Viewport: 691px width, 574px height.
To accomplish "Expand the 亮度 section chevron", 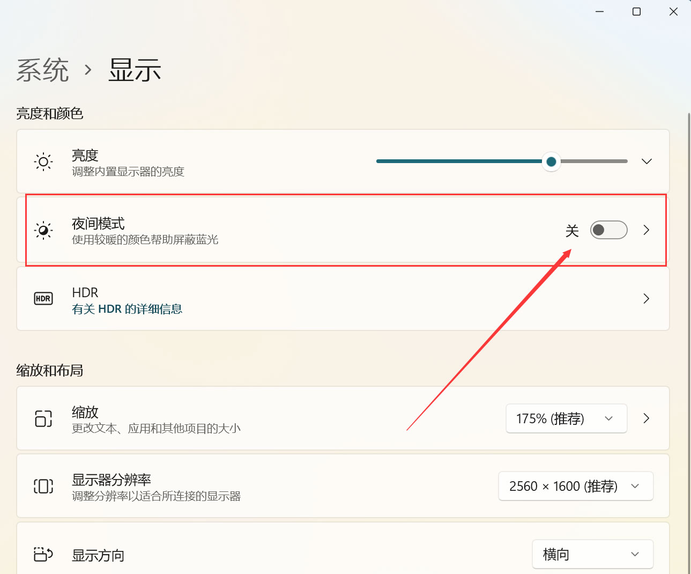I will [x=647, y=161].
